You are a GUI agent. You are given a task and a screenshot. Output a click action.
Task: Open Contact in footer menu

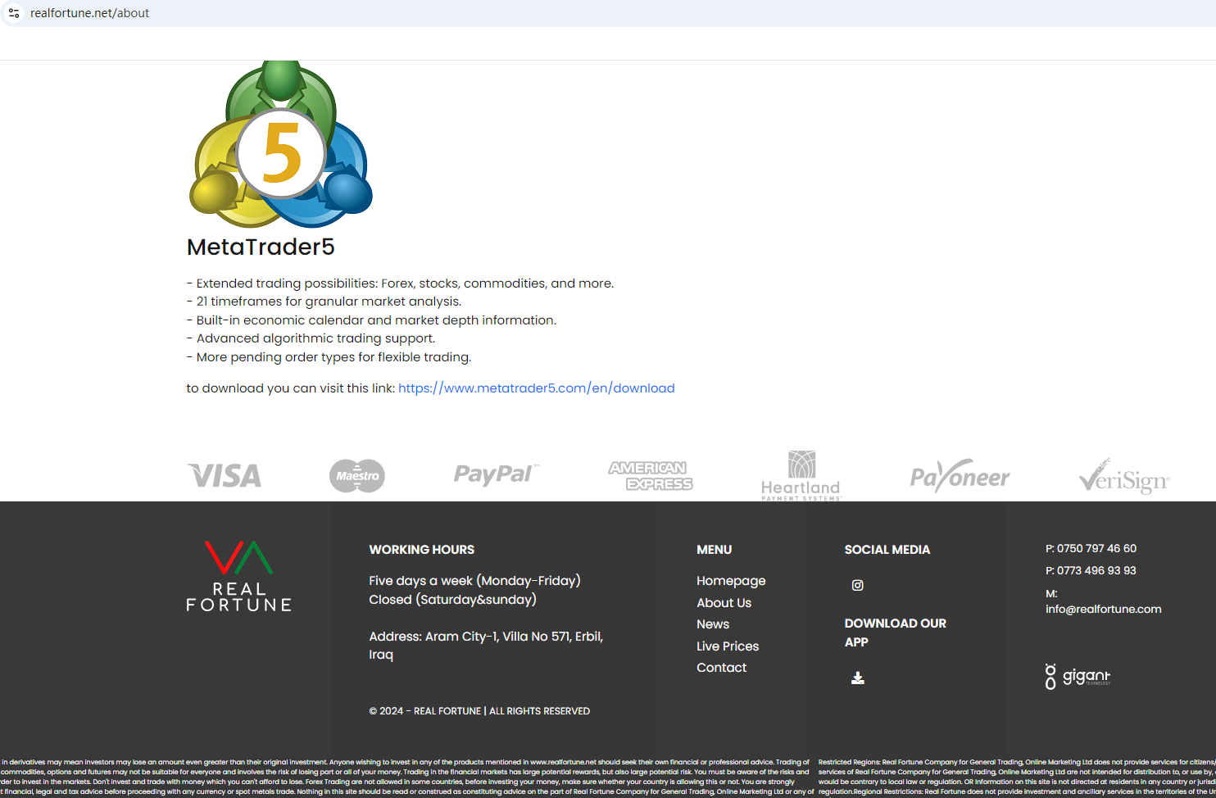point(721,668)
